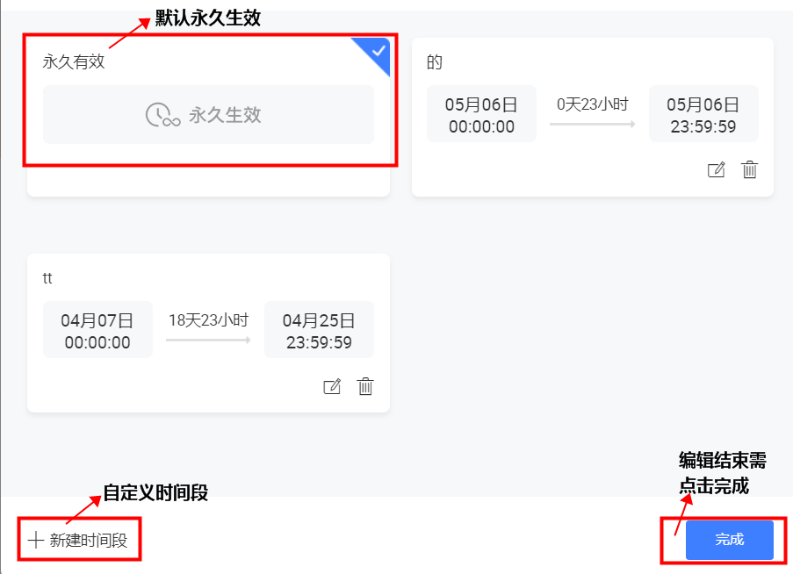Image resolution: width=793 pixels, height=574 pixels.
Task: Click the 永久生效 gray box
Action: 208,115
